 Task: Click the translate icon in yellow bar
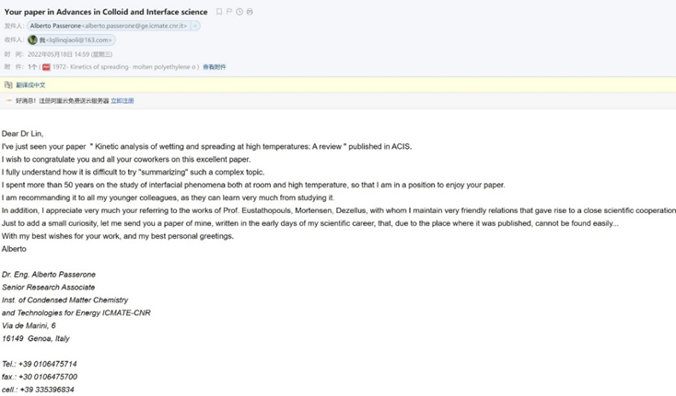click(8, 85)
